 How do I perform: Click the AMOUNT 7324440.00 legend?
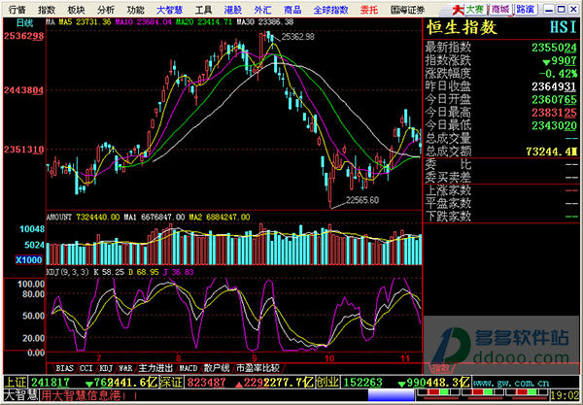pyautogui.click(x=83, y=217)
